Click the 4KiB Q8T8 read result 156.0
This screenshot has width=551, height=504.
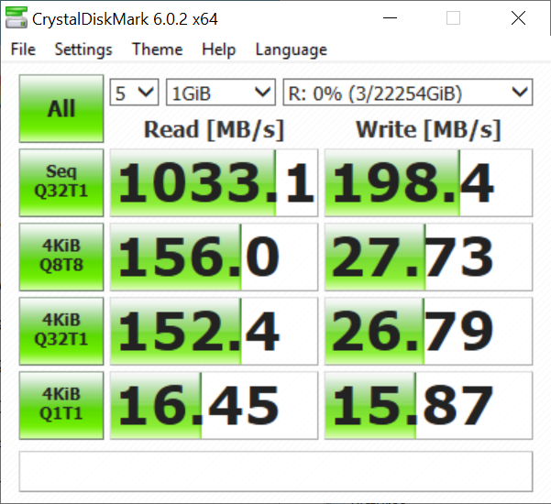[214, 257]
